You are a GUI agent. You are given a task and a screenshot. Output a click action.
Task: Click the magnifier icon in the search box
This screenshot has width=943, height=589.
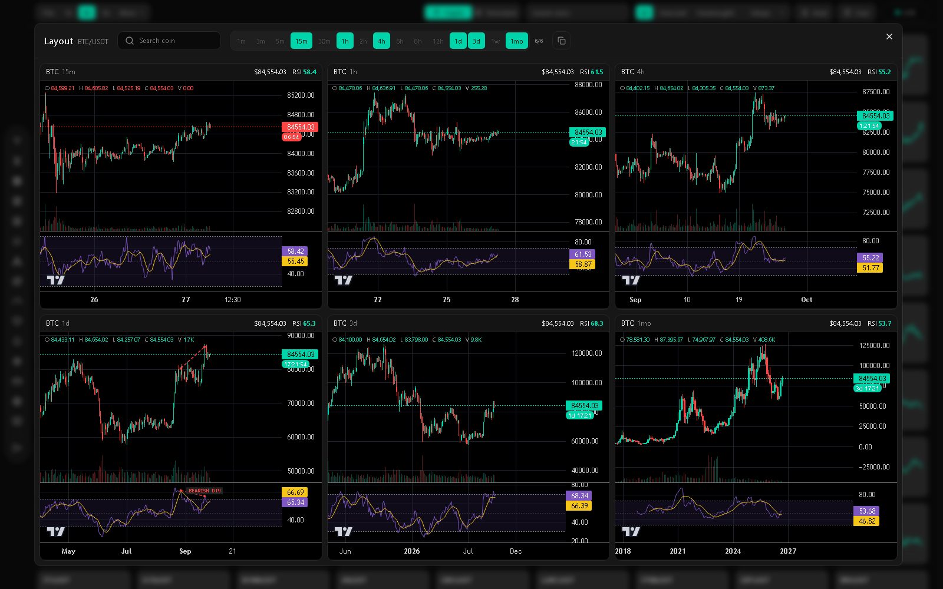click(x=130, y=41)
